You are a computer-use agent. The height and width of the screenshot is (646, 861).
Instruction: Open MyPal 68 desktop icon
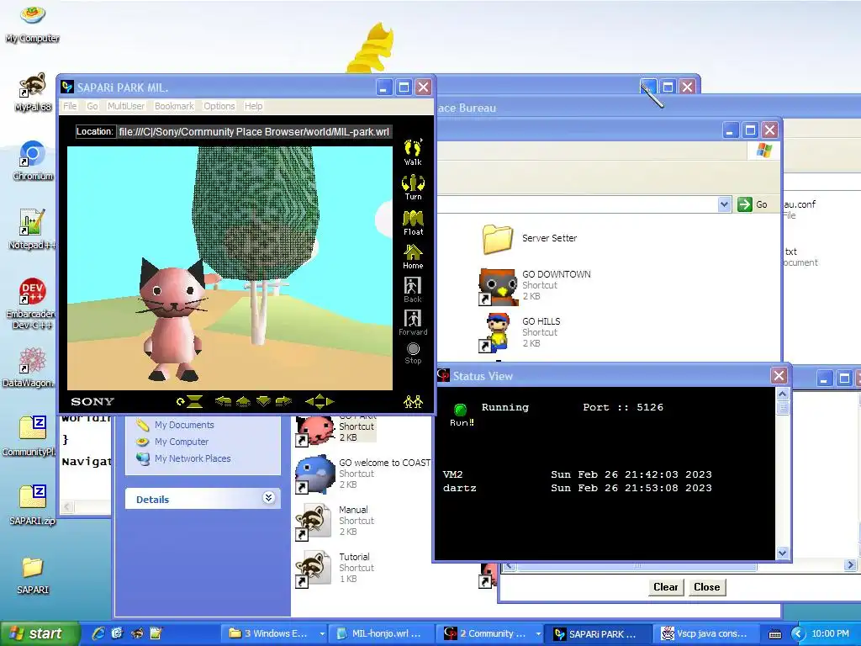pos(33,93)
